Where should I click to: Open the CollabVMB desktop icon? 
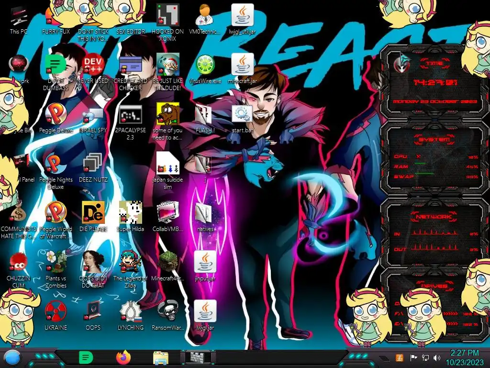click(168, 217)
